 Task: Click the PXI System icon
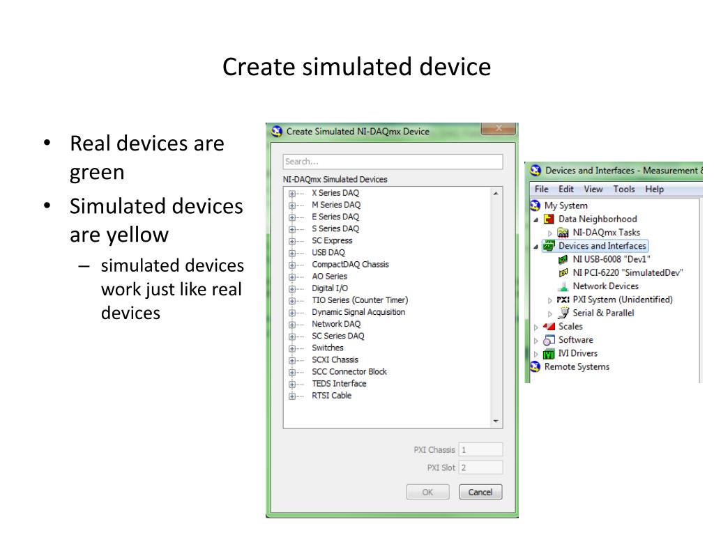(x=563, y=300)
